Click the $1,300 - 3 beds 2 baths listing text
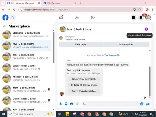 pos(75,40)
